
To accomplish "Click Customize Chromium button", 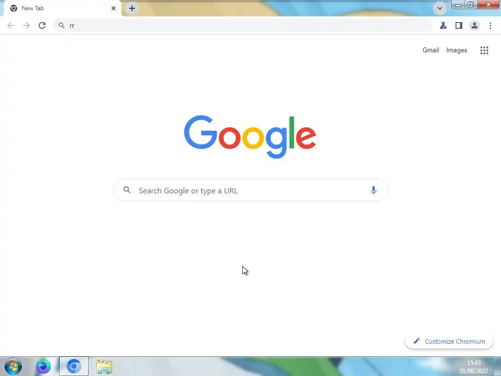I will pos(449,341).
